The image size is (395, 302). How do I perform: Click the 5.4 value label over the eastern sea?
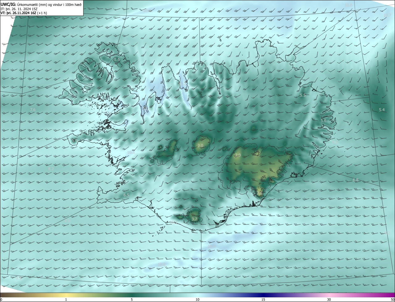pyautogui.click(x=382, y=110)
